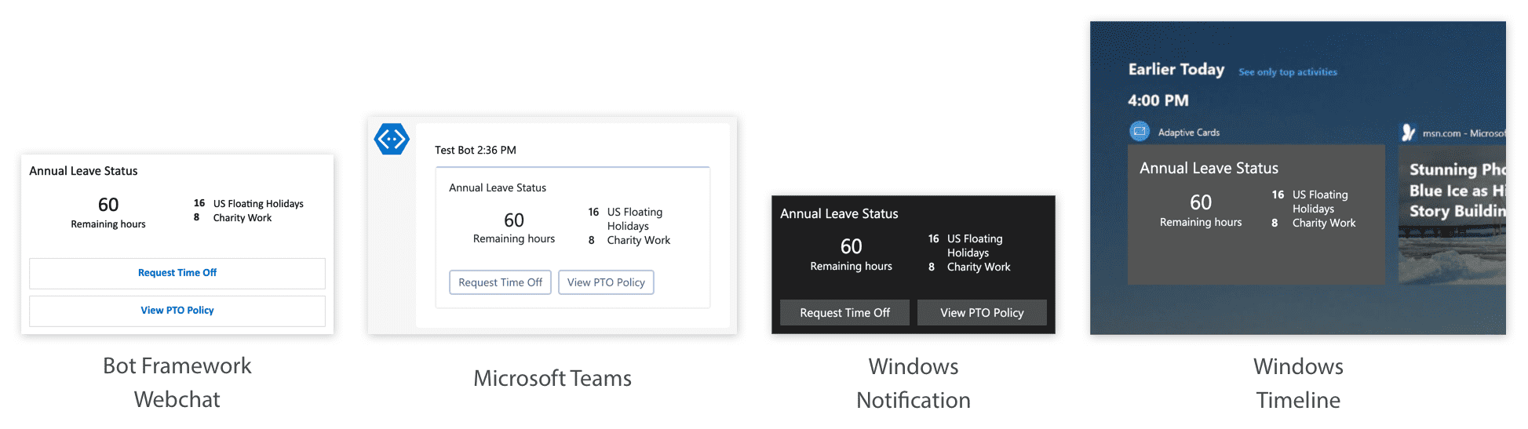Open View PTO Policy in Teams card

click(x=606, y=282)
